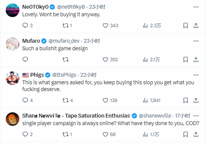This screenshot has width=206, height=144.
Task: Bookmark Shane Newville's tweet
Action: 185,134
